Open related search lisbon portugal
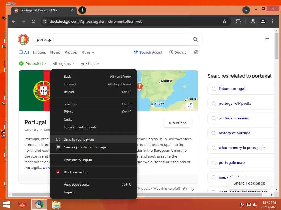Image resolution: width=281 pixels, height=210 pixels. tap(241, 89)
